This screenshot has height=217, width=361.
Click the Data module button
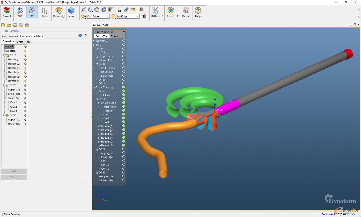(45, 12)
